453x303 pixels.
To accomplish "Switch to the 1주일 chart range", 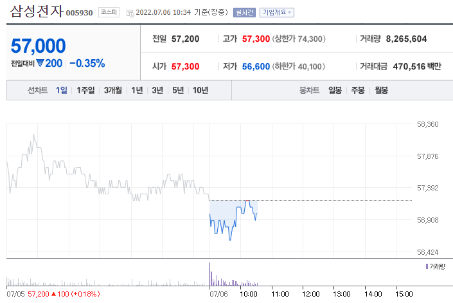I will (x=85, y=91).
